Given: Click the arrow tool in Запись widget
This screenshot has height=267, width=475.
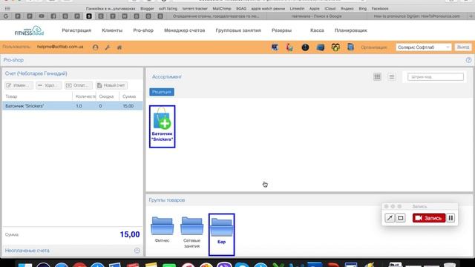Looking at the screenshot, I should [x=390, y=218].
